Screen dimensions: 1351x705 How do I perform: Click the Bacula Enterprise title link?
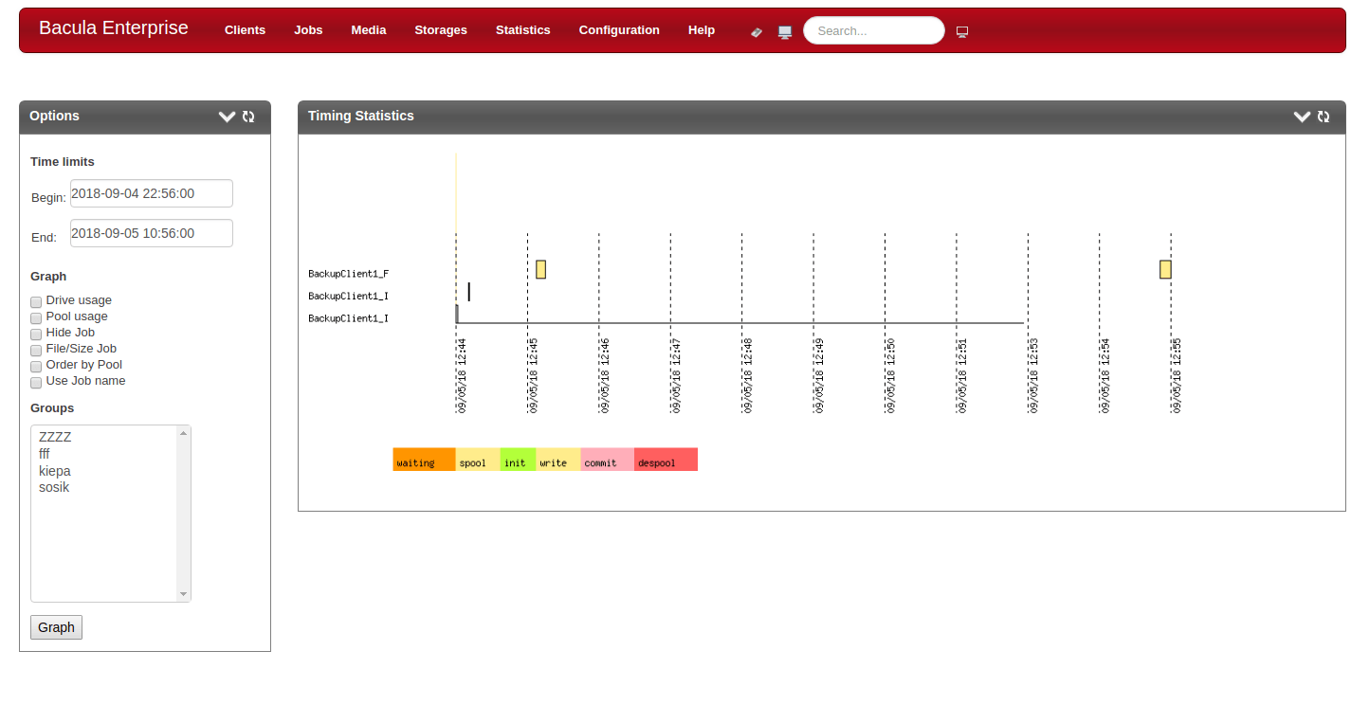(114, 28)
